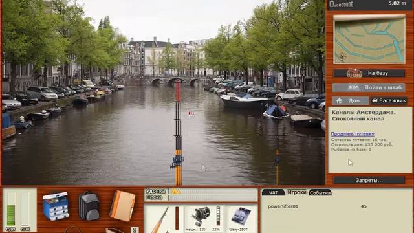Switch to the События tab

320,193
